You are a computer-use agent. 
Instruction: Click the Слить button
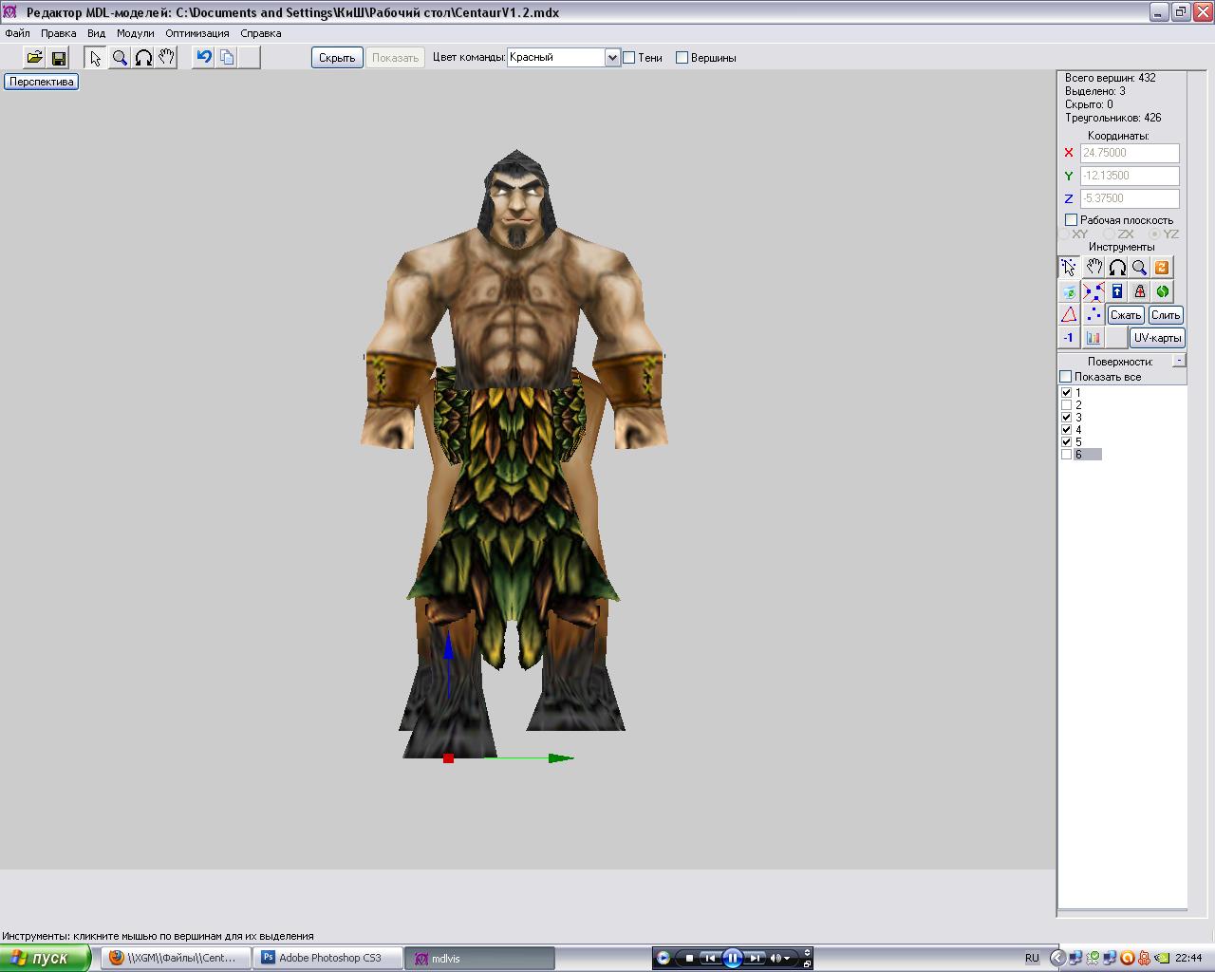(x=1166, y=315)
